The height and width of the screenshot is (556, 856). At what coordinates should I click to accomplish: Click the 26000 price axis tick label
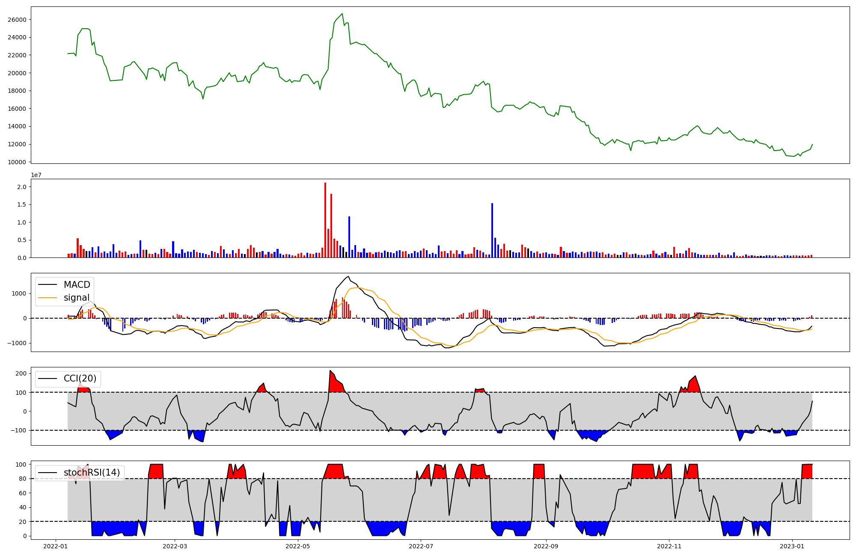click(x=17, y=20)
